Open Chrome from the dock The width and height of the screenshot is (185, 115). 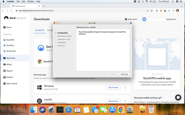tap(121, 110)
